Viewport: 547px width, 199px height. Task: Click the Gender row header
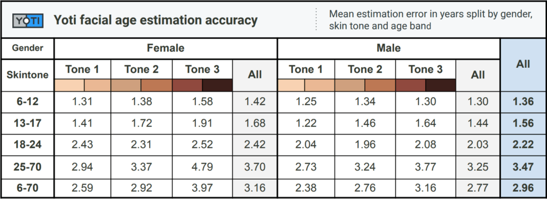pyautogui.click(x=28, y=48)
